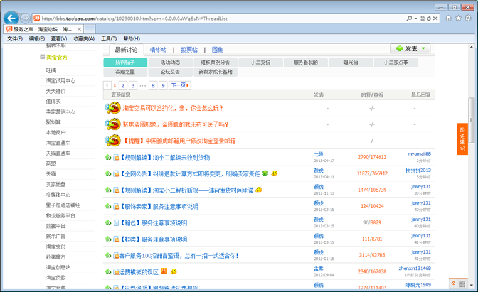The image size is (478, 292).
Task: Switch to the 图集 tab
Action: 217,50
